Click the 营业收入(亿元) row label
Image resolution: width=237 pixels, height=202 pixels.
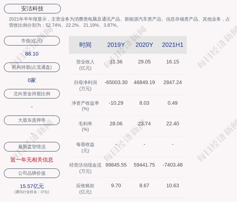tap(85, 65)
